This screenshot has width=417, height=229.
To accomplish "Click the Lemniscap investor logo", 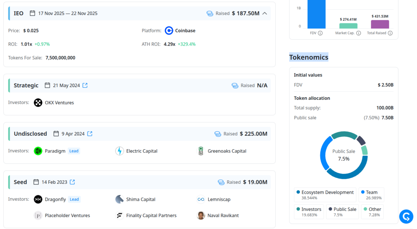I will click(201, 199).
